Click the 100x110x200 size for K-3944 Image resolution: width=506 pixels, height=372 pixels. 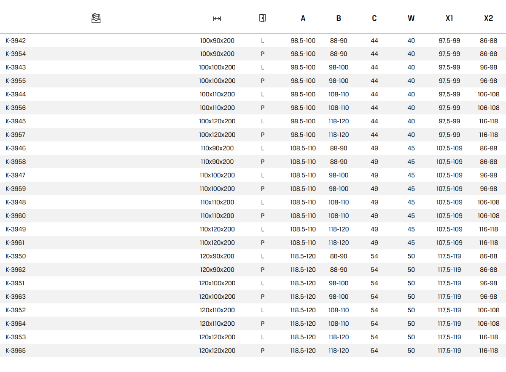pos(217,94)
